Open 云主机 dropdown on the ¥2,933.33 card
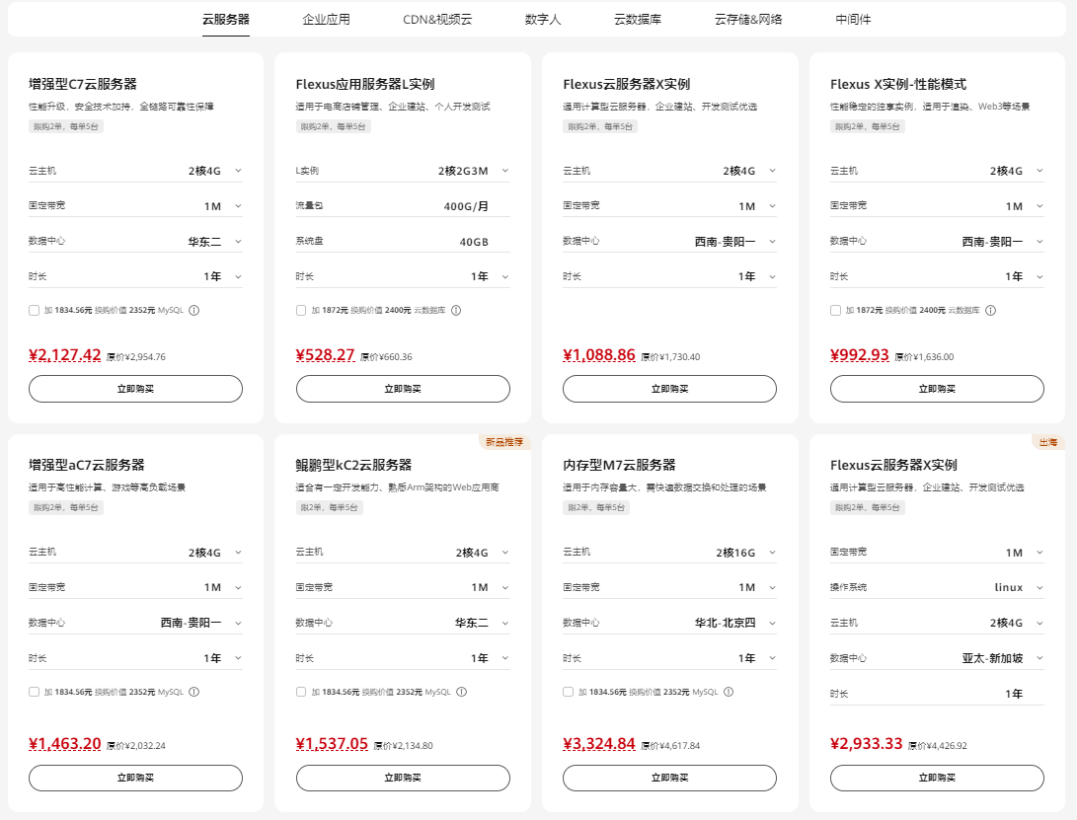Viewport: 1077px width, 820px height. click(937, 623)
